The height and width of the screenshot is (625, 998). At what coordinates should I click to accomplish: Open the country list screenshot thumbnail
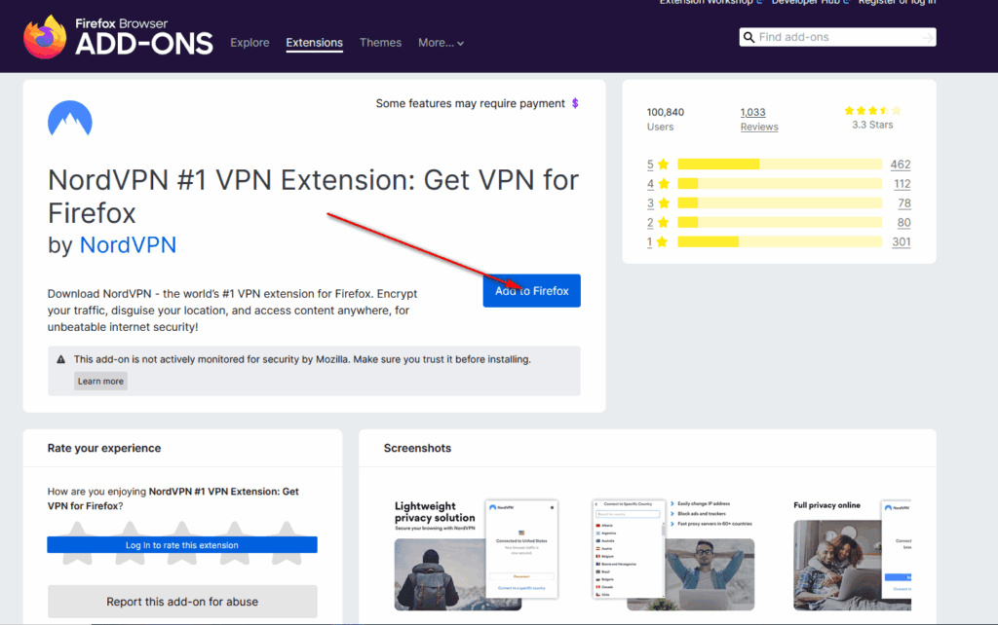tap(673, 555)
